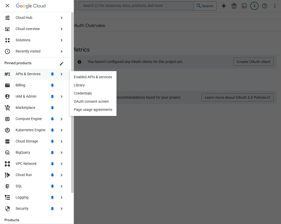Open Gemini AI assistant sparkle icon
This screenshot has width=281, height=224.
click(224, 6)
